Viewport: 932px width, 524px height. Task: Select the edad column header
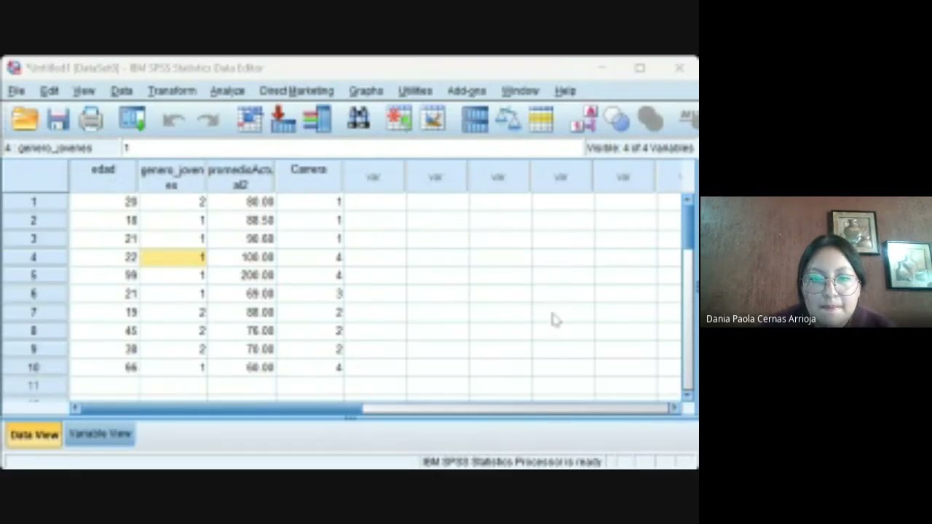[103, 176]
